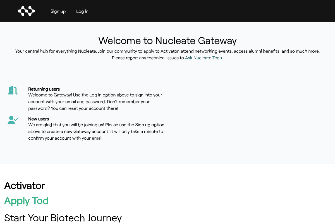The height and width of the screenshot is (223, 335).
Task: Open the Sign up page
Action: tap(58, 11)
